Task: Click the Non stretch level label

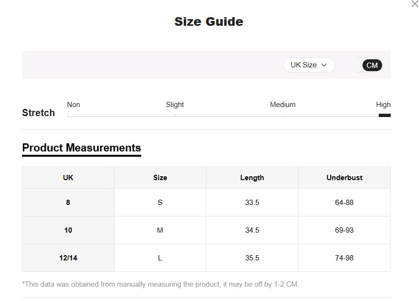Action: pyautogui.click(x=73, y=105)
